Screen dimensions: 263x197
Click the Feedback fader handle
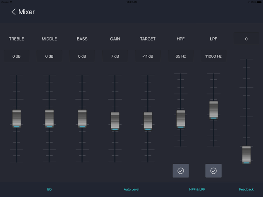pos(246,155)
